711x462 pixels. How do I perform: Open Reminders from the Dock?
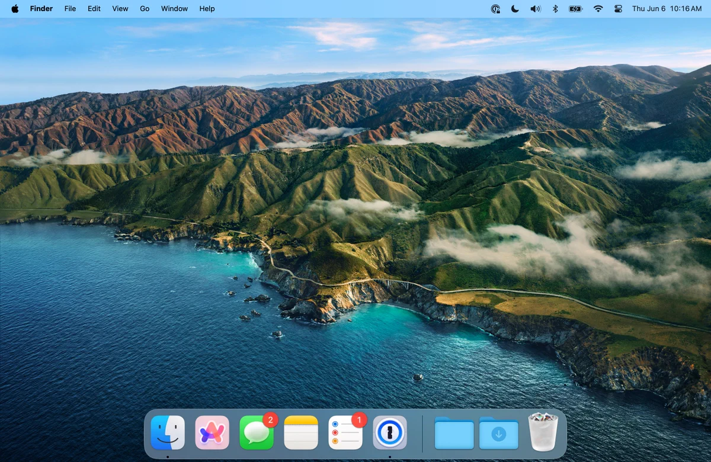[345, 432]
